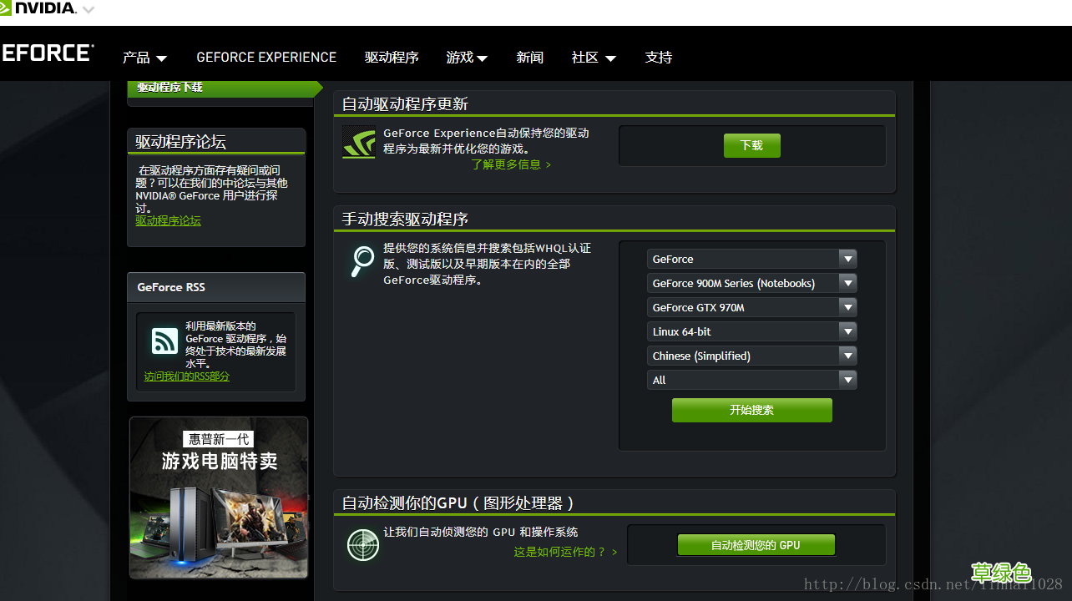Click the GeForce Experience claw icon

coord(358,142)
